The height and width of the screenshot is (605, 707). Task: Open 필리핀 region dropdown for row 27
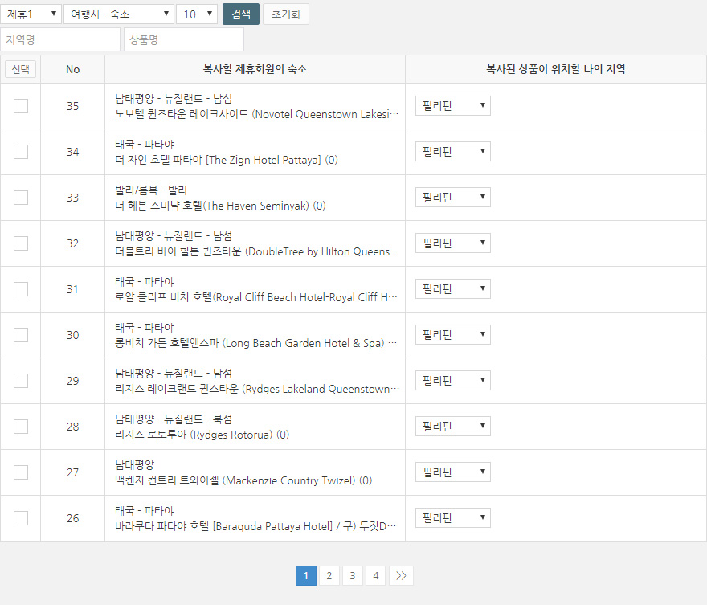click(452, 472)
